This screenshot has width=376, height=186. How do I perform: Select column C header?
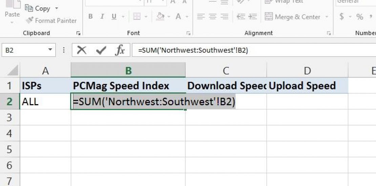226,70
